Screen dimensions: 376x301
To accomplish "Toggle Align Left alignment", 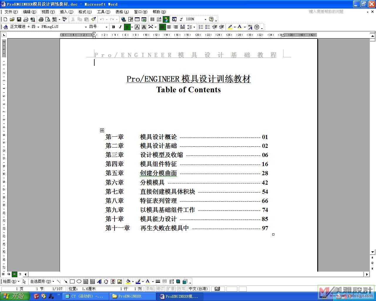I will click(162, 27).
